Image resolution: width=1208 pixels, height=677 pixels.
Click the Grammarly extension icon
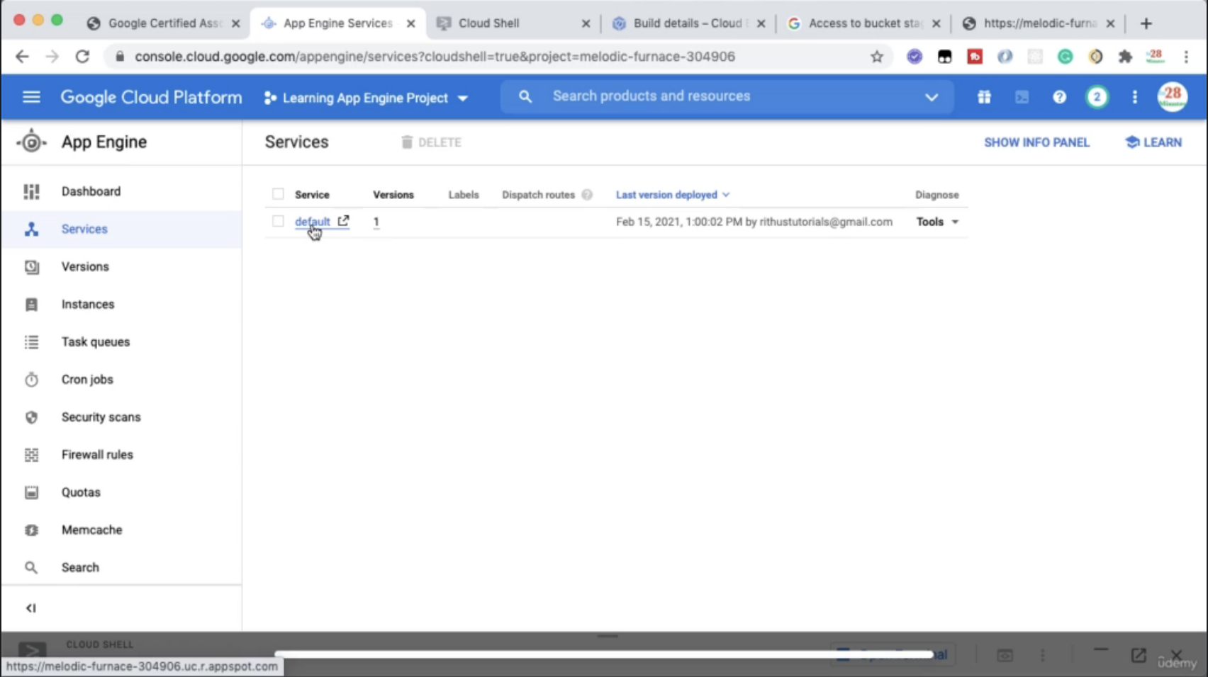pyautogui.click(x=1065, y=57)
